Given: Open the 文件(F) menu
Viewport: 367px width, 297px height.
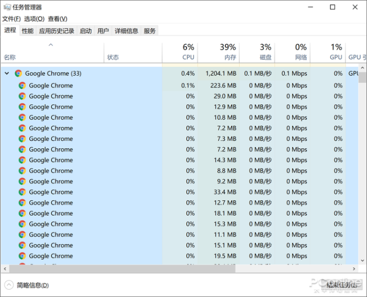Looking at the screenshot, I should click(x=11, y=19).
